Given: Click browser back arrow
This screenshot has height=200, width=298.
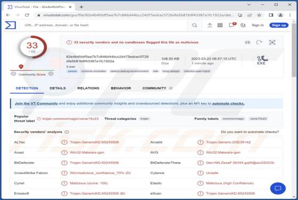Looking at the screenshot, I should [x=8, y=15].
